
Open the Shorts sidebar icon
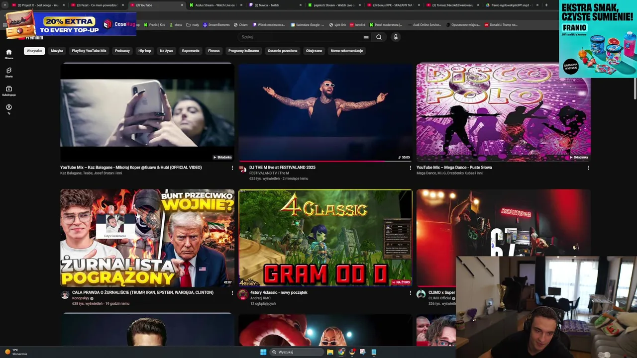8,72
